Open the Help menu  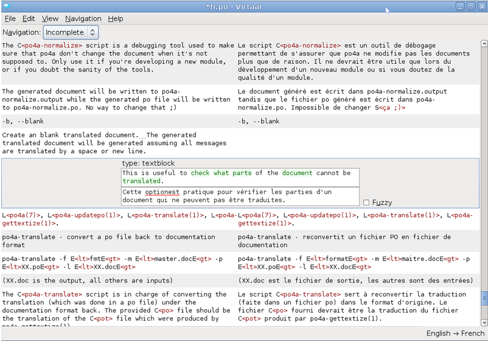coord(116,19)
